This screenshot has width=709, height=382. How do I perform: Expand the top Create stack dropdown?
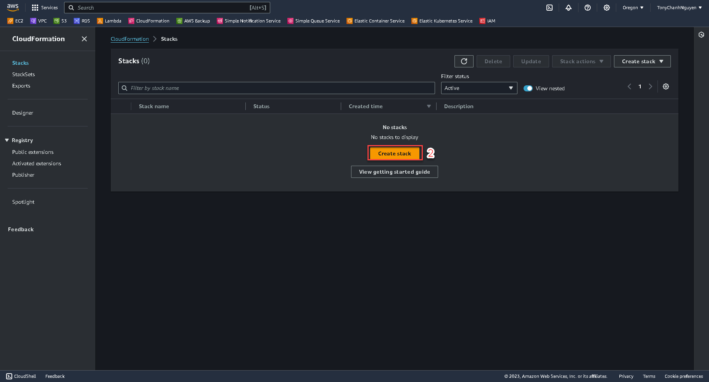pyautogui.click(x=642, y=61)
